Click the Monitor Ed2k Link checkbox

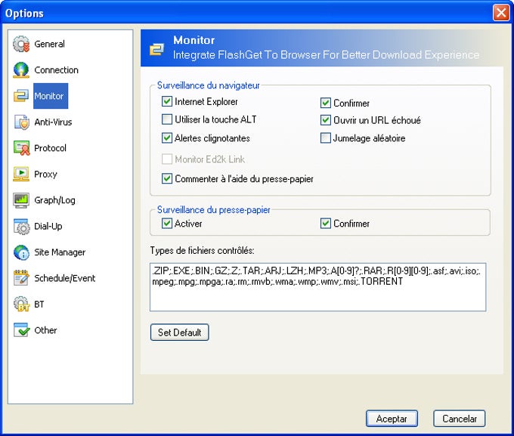pyautogui.click(x=167, y=159)
